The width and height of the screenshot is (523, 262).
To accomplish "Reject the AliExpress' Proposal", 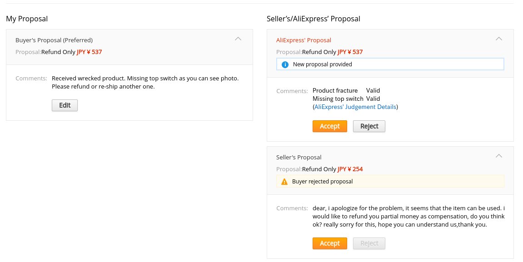I will coord(369,126).
